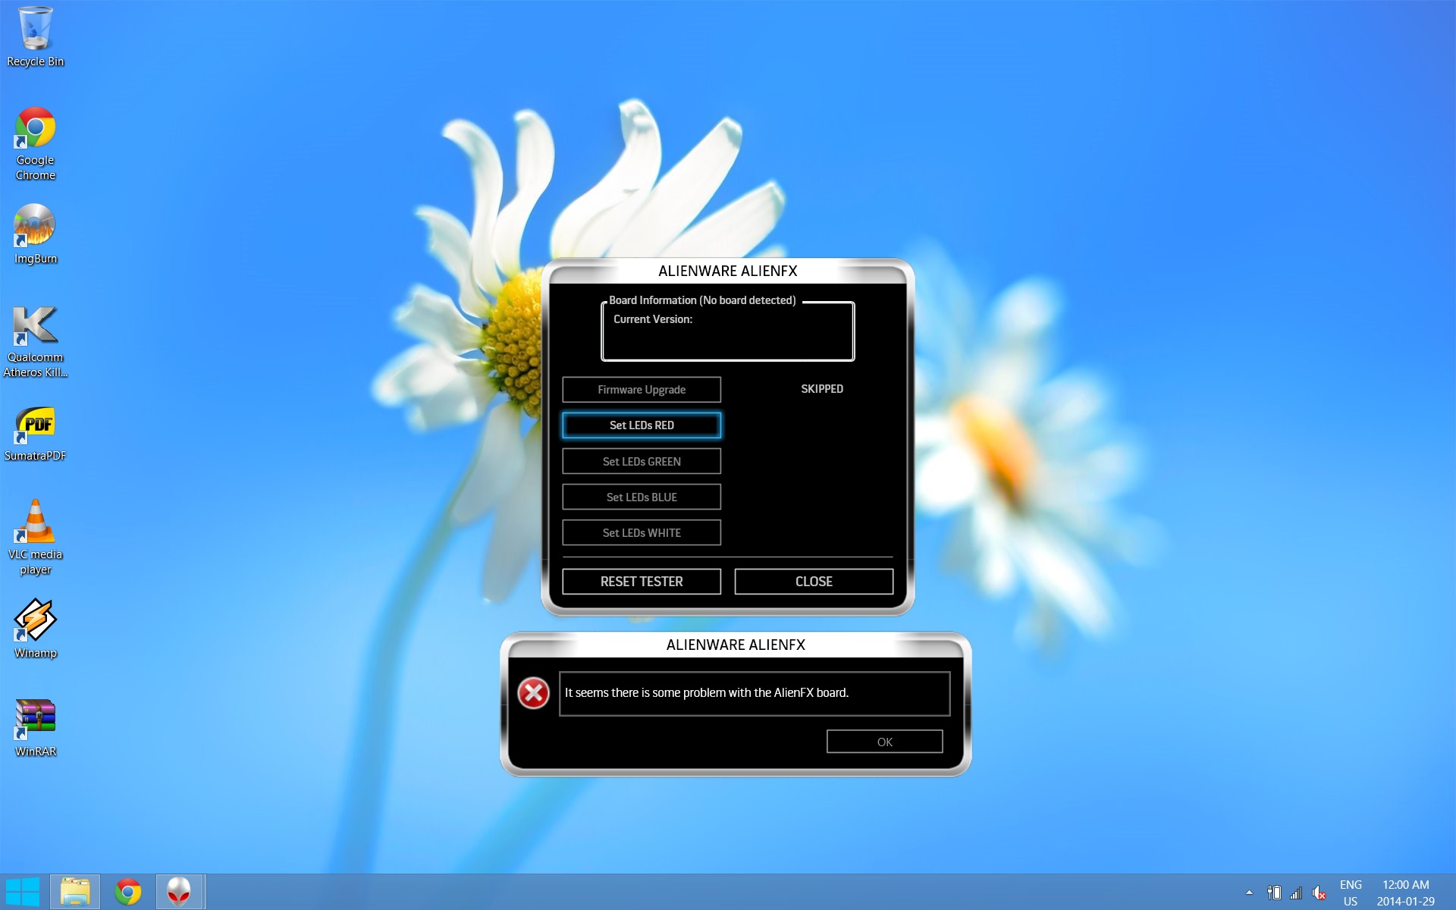Show hidden system tray icons

pyautogui.click(x=1249, y=893)
